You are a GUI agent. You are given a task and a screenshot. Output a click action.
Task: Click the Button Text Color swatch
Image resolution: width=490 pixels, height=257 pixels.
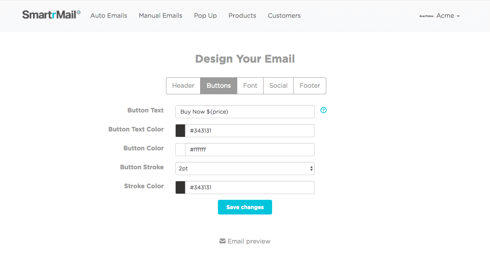click(180, 131)
